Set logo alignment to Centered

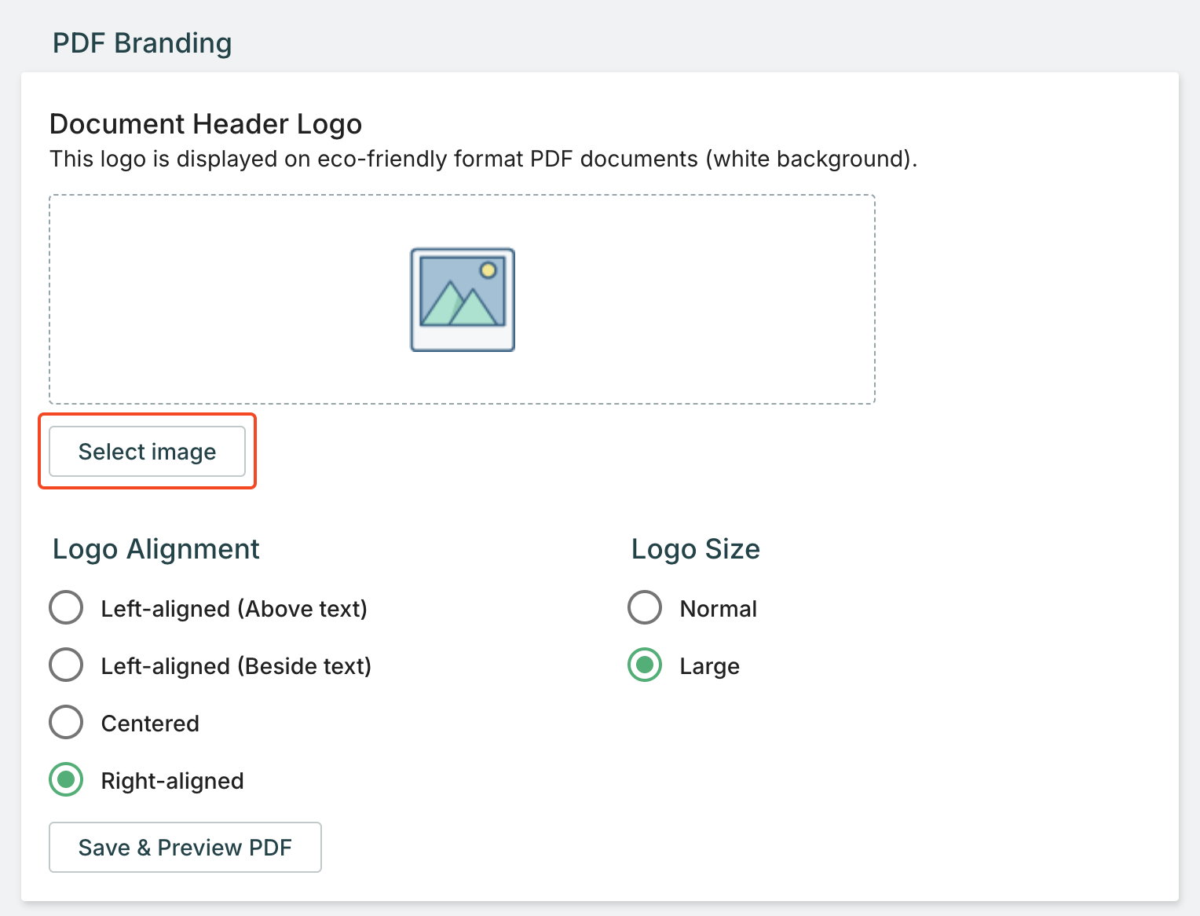click(66, 723)
